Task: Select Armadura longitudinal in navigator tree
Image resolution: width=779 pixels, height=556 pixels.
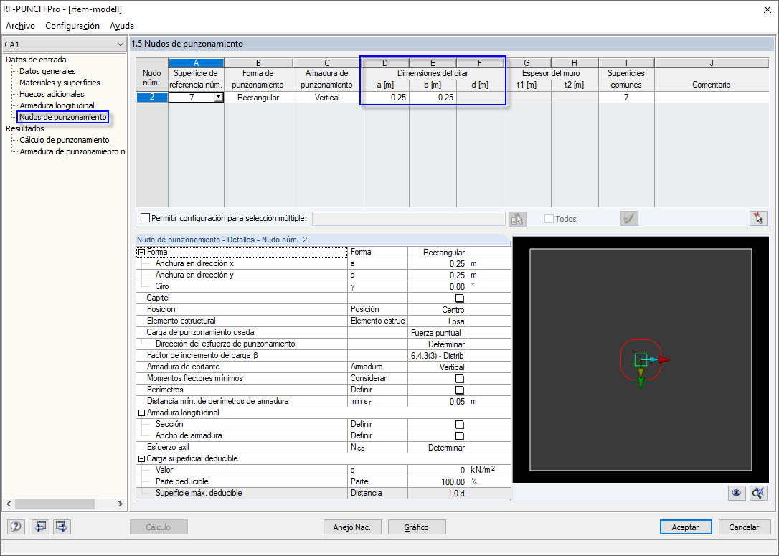Action: pyautogui.click(x=57, y=105)
